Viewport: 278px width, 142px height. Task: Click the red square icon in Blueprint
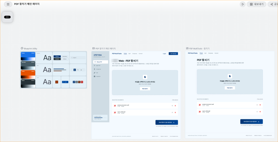82,82
